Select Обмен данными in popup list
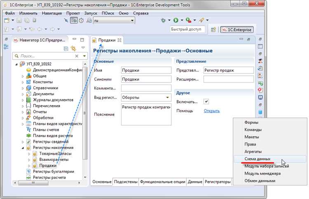This screenshot has height=199, width=309. [270, 181]
